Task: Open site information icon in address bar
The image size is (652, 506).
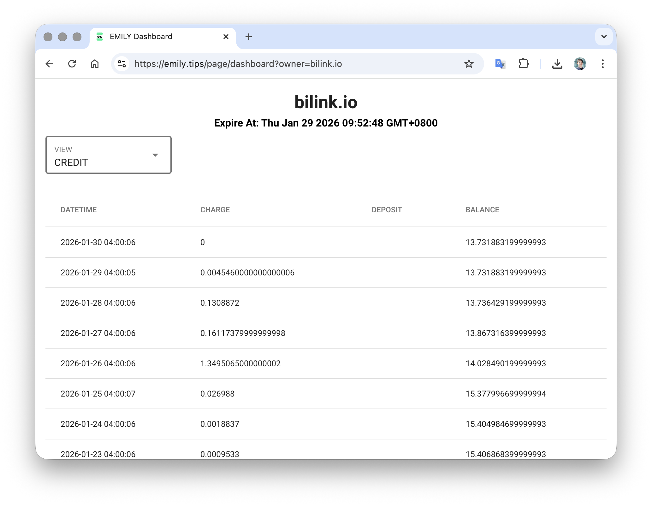Action: (122, 64)
